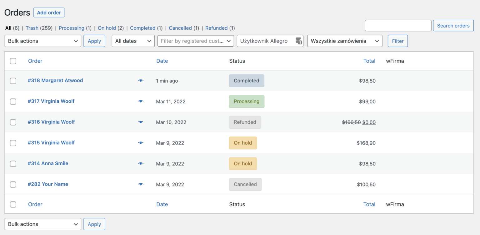
Task: Check the box next to order #314
Action: coord(13,164)
